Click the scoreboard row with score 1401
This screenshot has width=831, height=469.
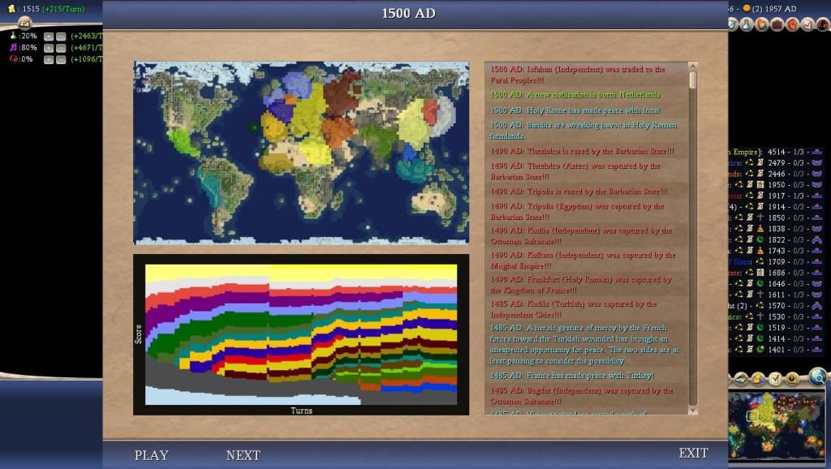pos(777,350)
